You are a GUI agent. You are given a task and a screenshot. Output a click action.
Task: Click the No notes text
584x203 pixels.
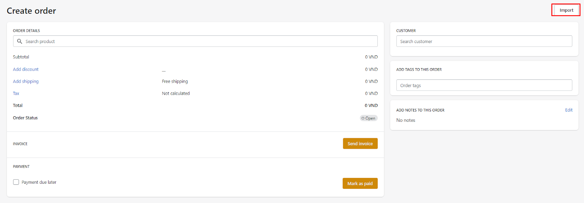[x=406, y=120]
